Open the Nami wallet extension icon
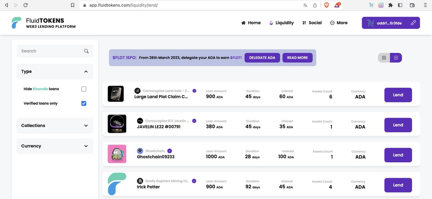This screenshot has height=199, width=432. coord(371,5)
